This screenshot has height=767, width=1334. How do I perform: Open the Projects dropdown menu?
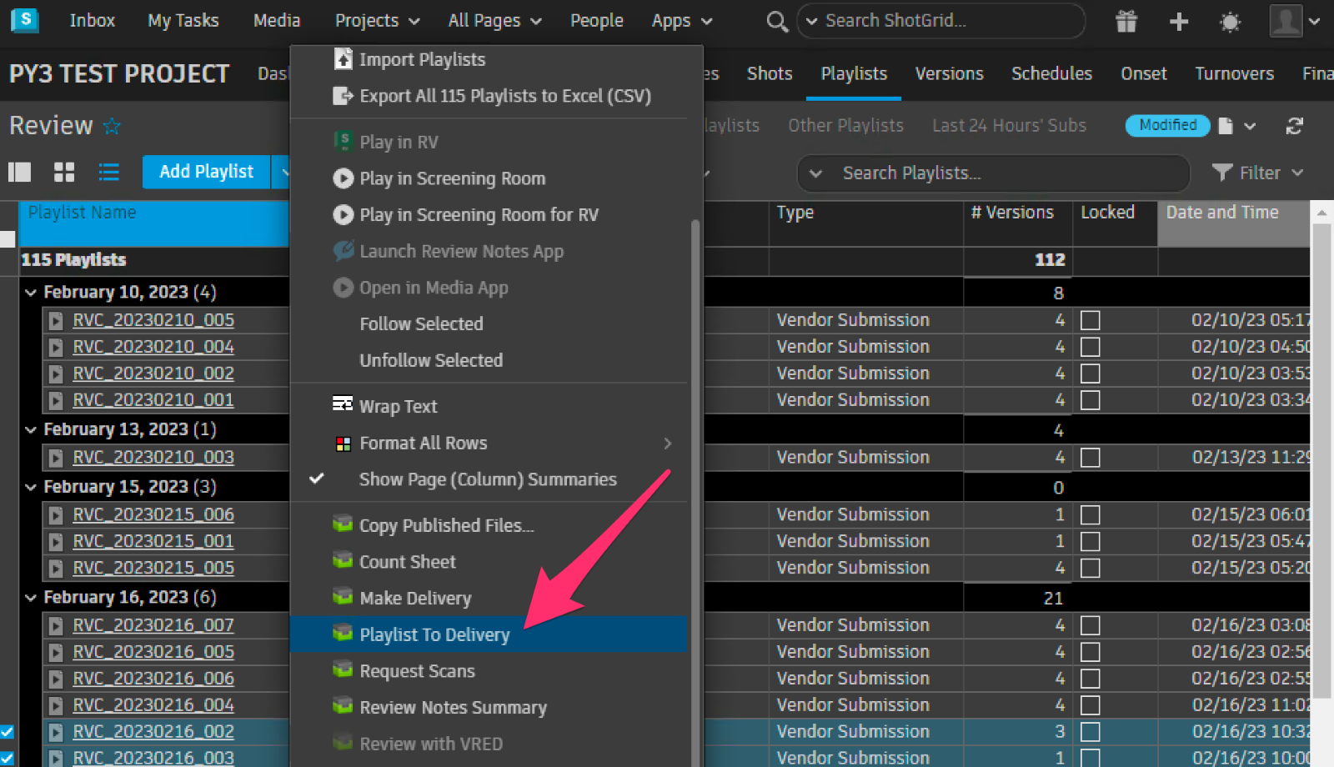(377, 21)
